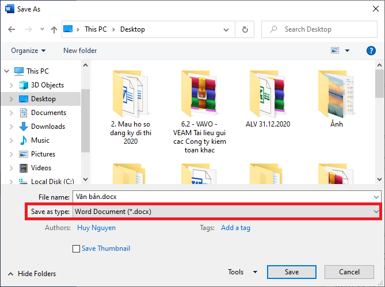Go up one folder level
385x287 pixels.
tap(54, 29)
